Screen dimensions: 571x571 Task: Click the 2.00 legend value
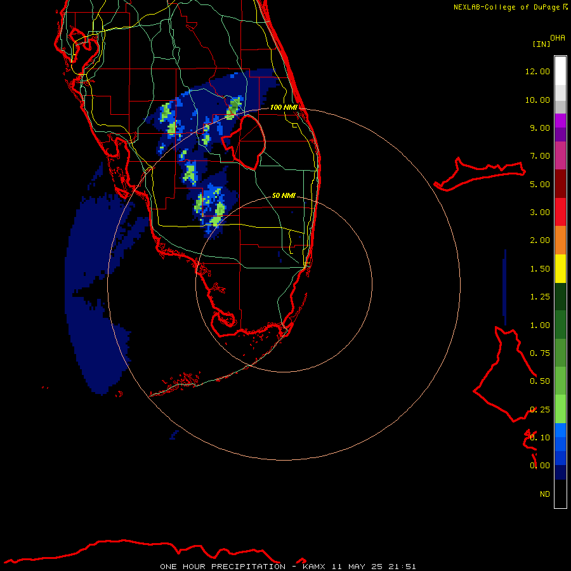(540, 240)
